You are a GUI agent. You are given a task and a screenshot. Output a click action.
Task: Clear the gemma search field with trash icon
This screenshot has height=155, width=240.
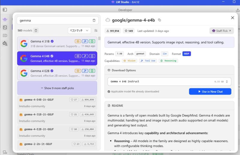tap(94, 20)
